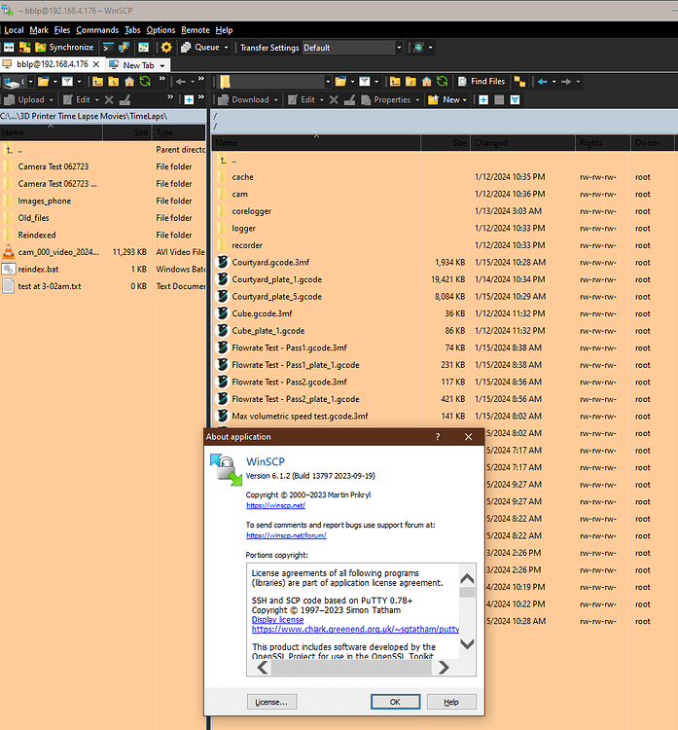Screen dimensions: 678x730
Task: Click the license box scroll right arrow
Action: [444, 668]
